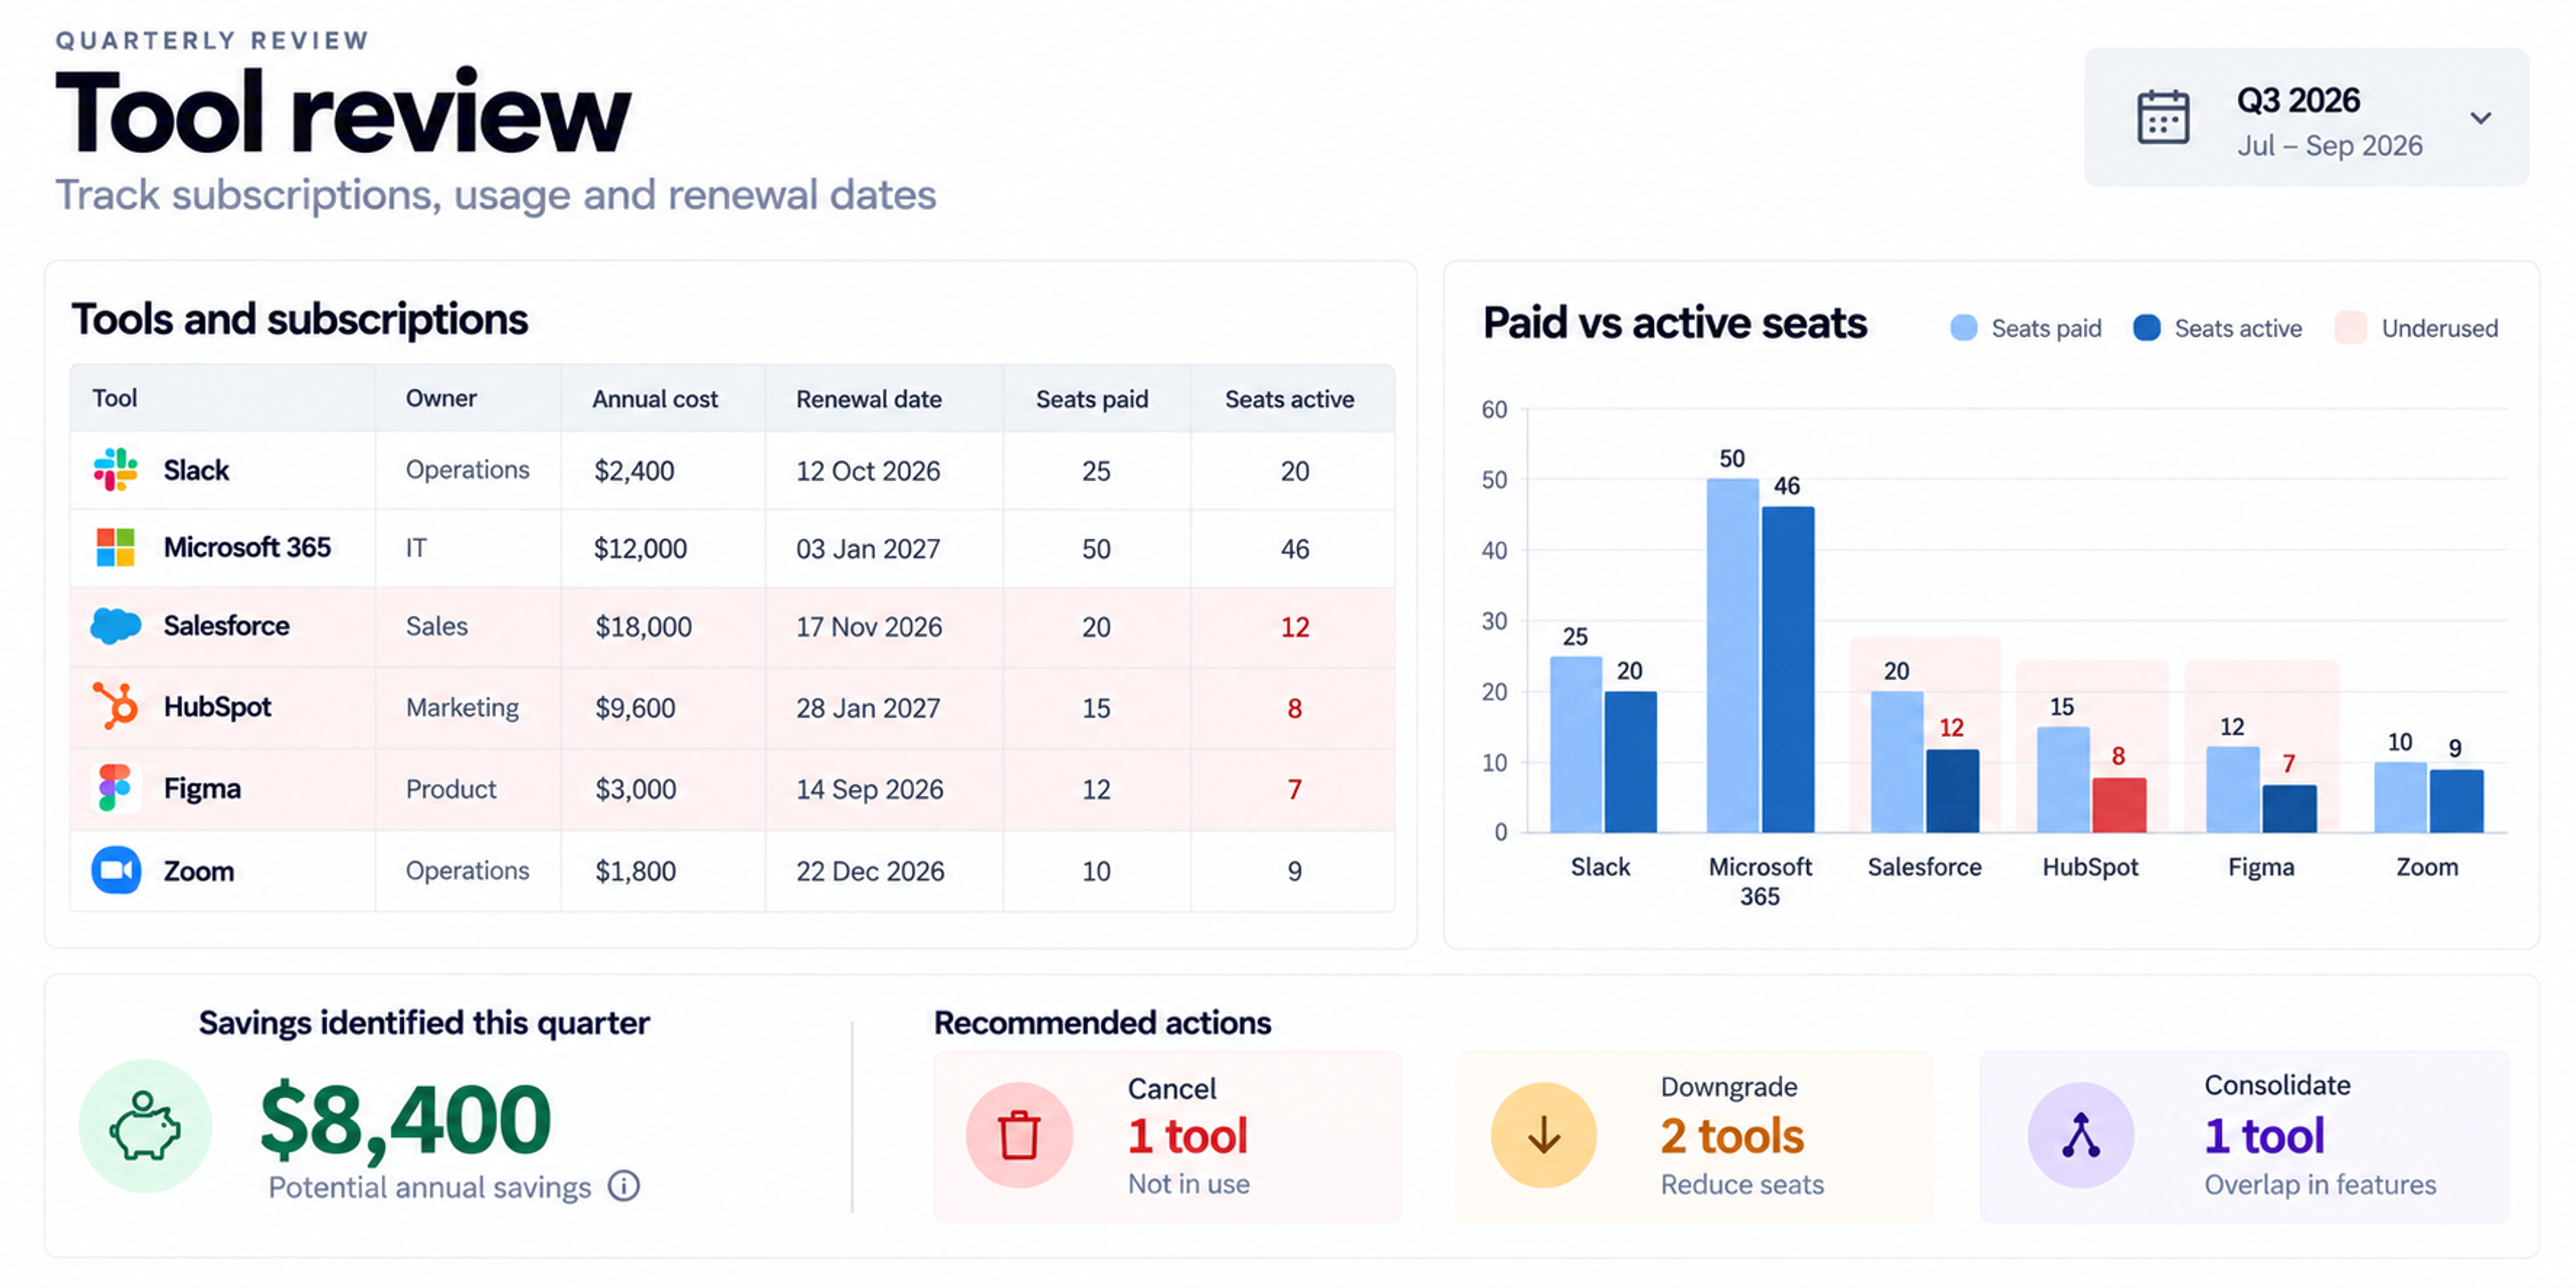Click the $12,000 annual cost cell

(x=641, y=549)
